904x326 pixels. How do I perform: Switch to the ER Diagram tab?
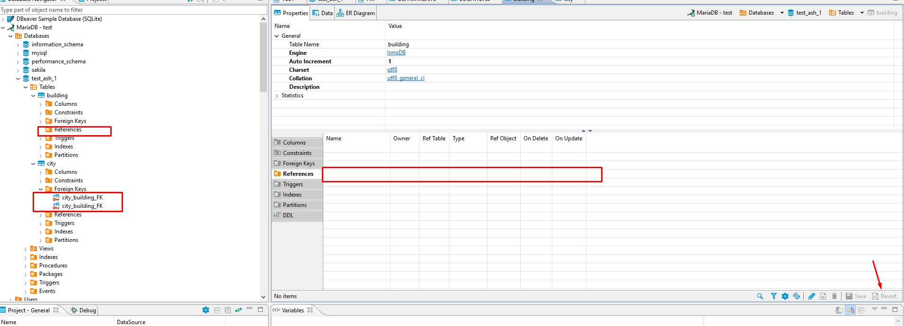pyautogui.click(x=355, y=13)
